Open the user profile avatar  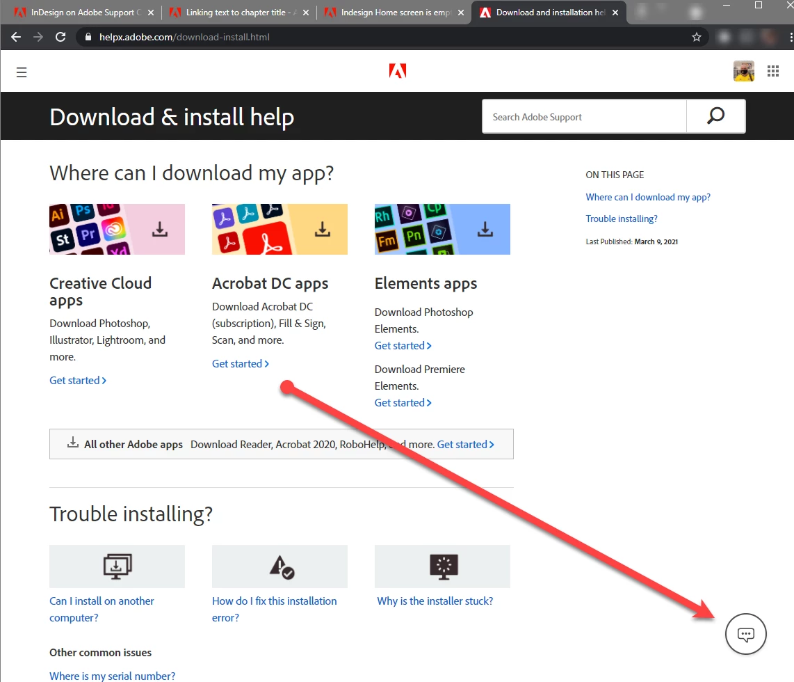click(x=743, y=71)
